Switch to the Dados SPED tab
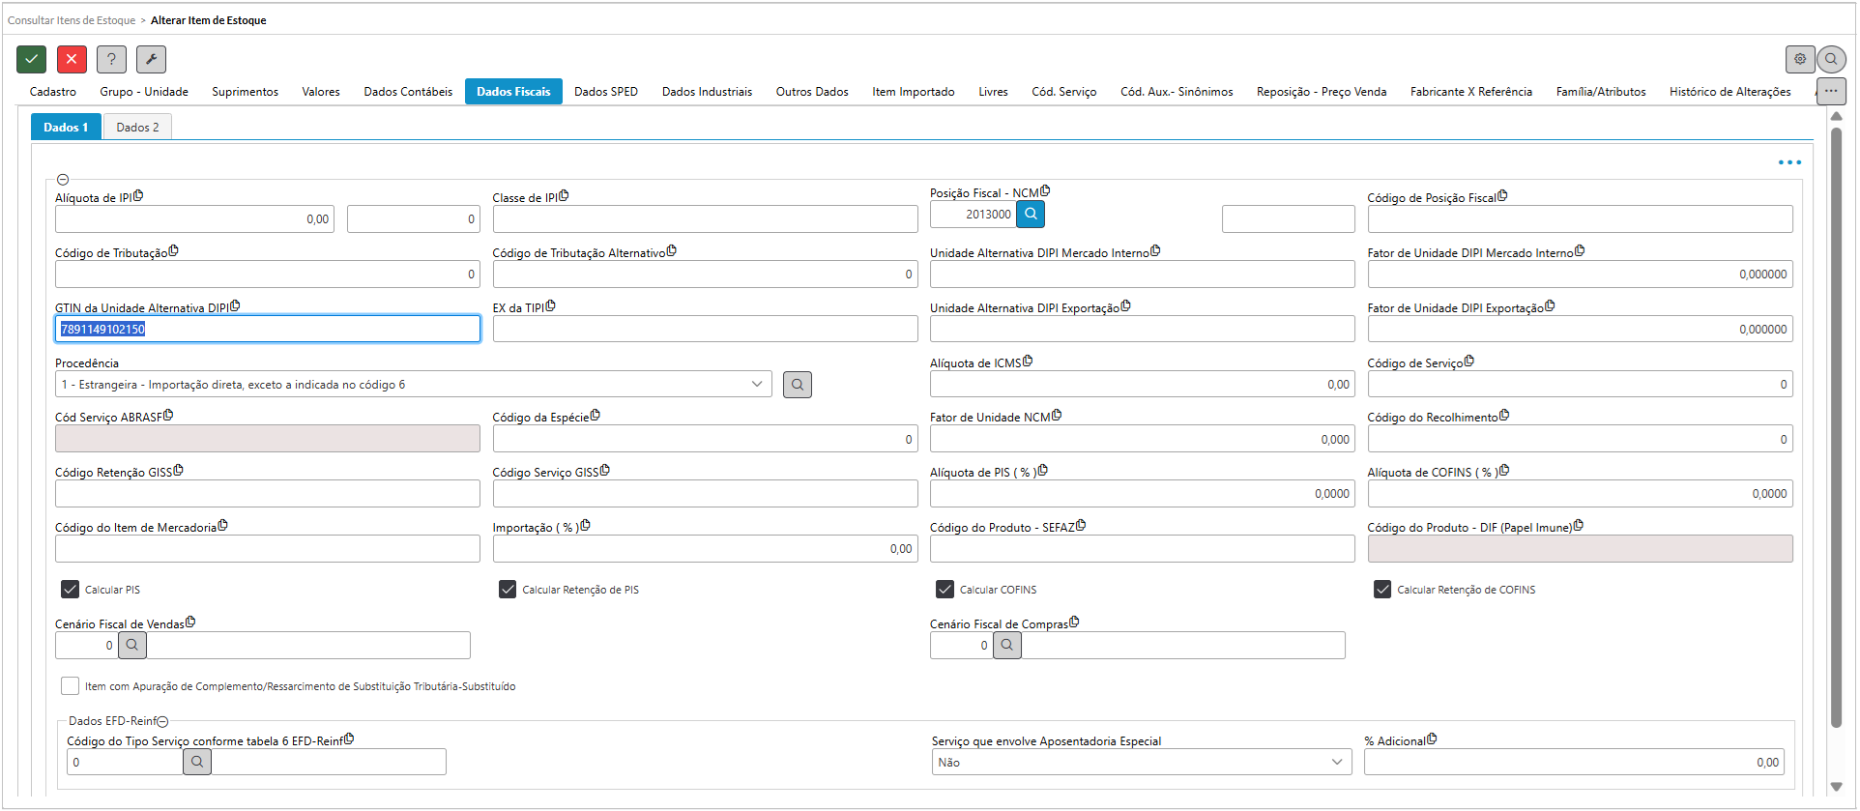 point(605,92)
